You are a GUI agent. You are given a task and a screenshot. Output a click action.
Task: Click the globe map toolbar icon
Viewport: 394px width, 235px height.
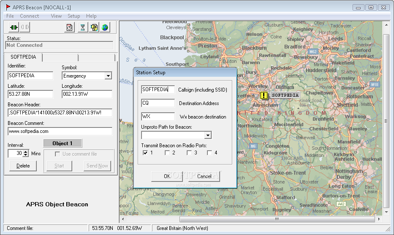click(105, 27)
